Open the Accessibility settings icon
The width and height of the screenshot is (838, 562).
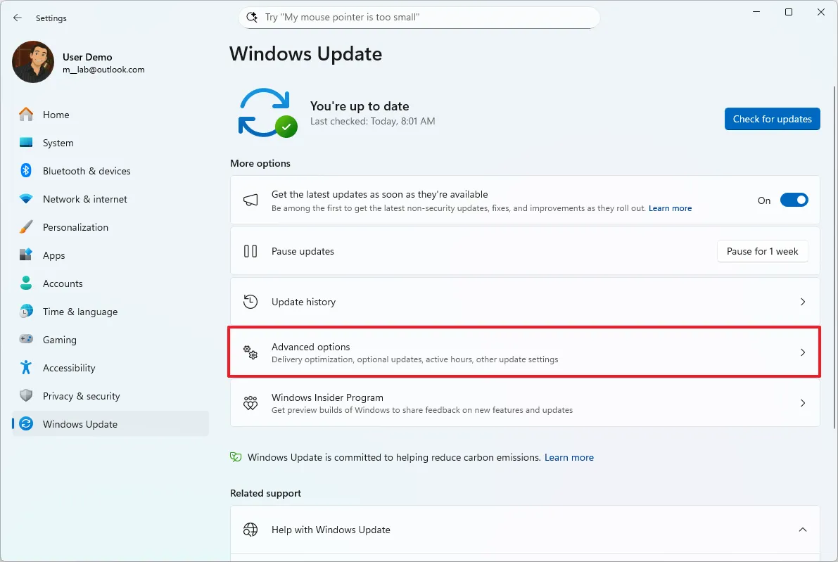(x=26, y=367)
